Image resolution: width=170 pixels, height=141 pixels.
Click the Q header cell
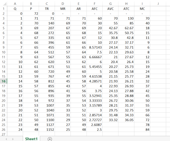click(x=15, y=9)
